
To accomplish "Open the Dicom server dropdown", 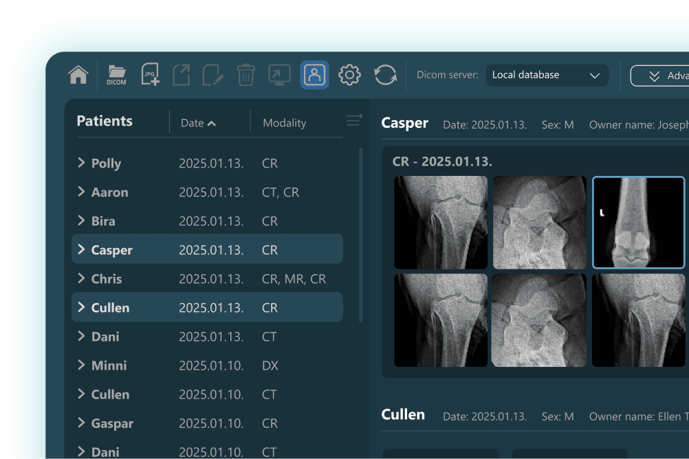I will click(x=547, y=75).
